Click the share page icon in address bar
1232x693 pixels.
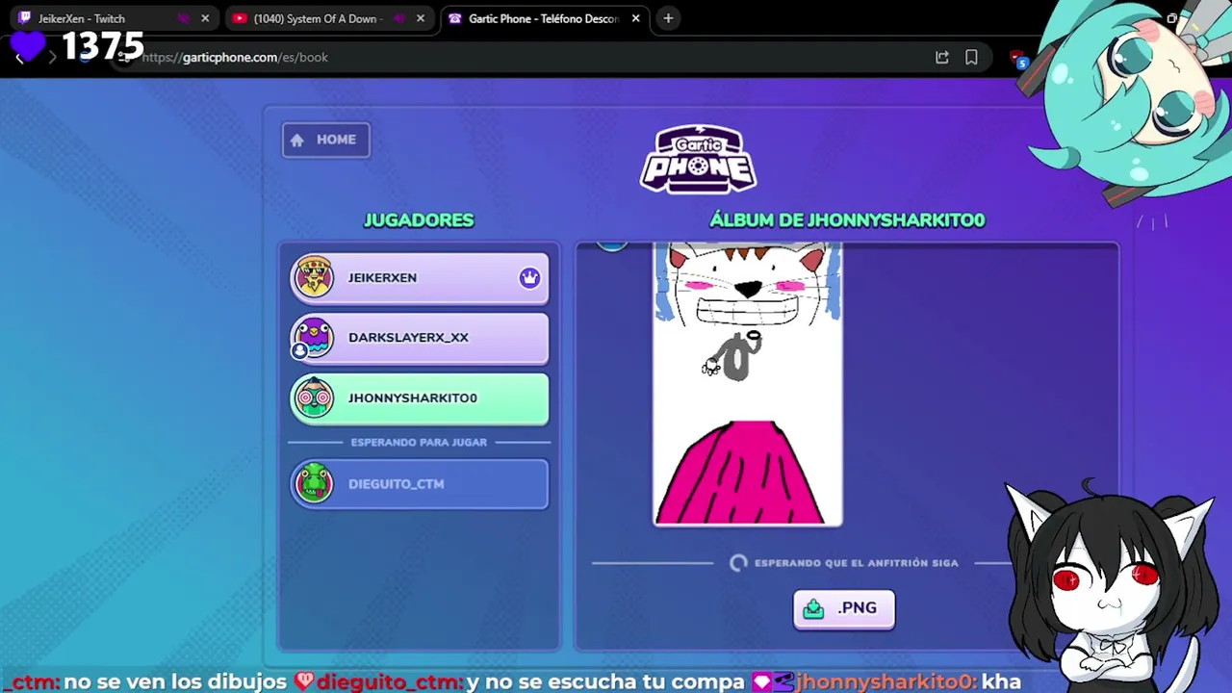(942, 57)
